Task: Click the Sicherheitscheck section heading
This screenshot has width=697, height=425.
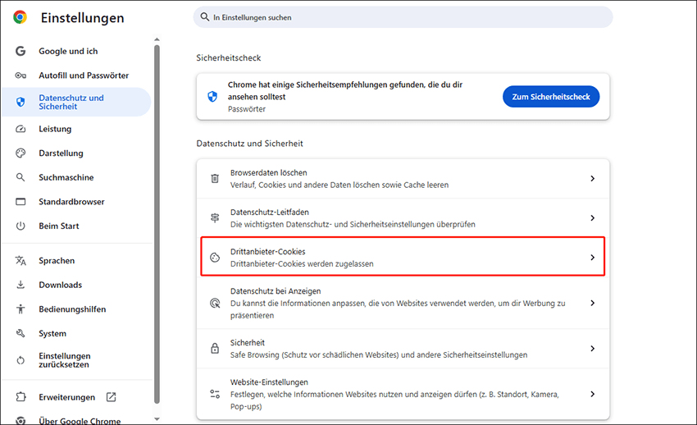Action: (x=229, y=57)
